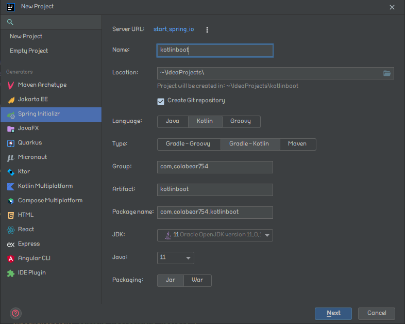Open the start.spring.io server link
This screenshot has width=405, height=324.
(174, 29)
